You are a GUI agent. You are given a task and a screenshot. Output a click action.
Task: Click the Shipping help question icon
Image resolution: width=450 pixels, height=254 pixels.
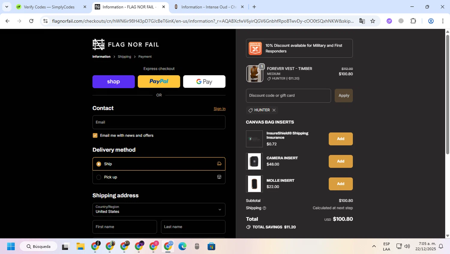pos(264,208)
